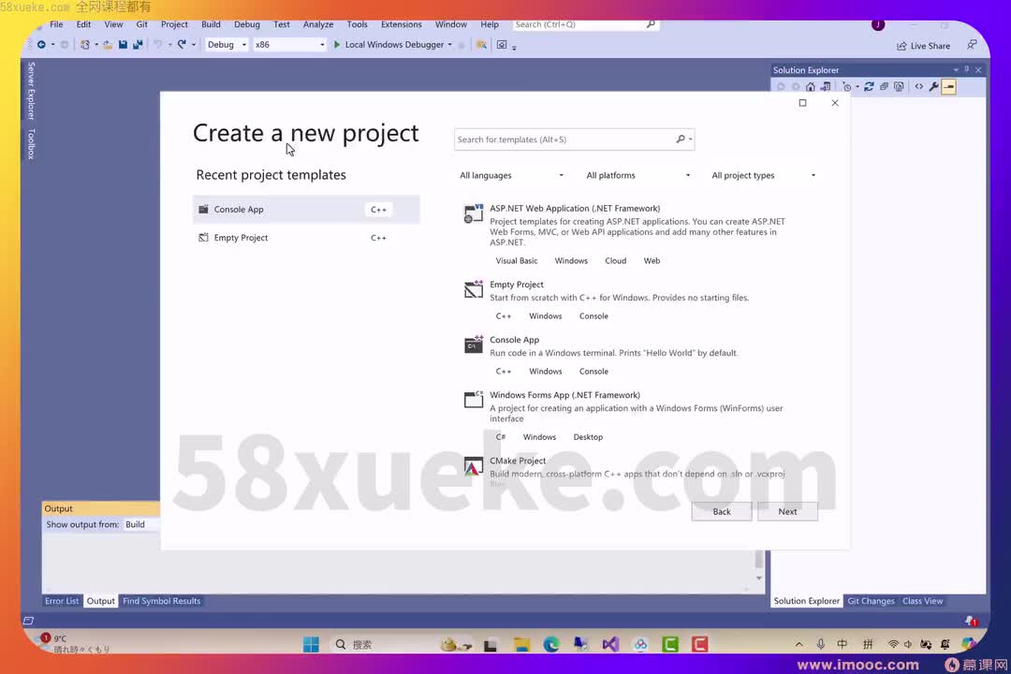Click the Redo arrow icon

[182, 45]
